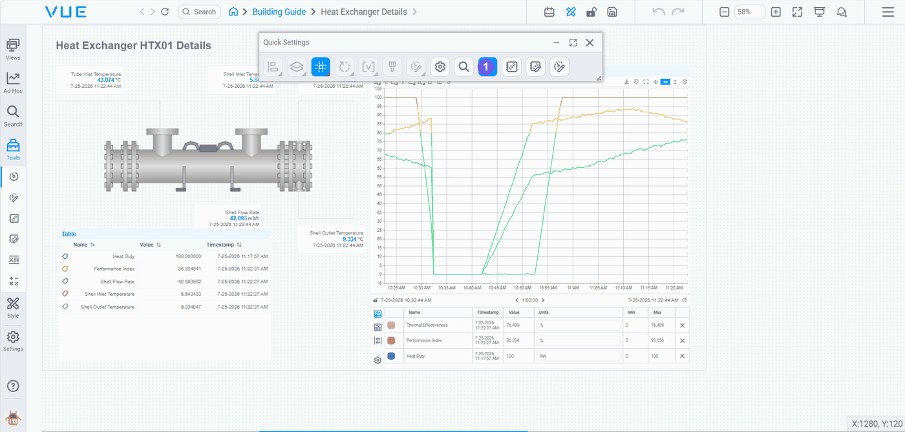Screen dimensions: 905x432
Task: Remove Heat Duty from the legend
Action: tap(682, 356)
